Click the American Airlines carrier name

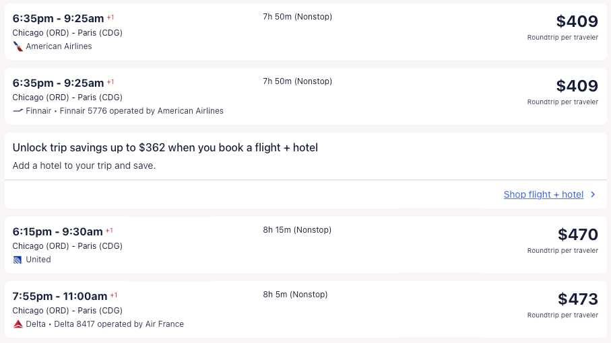point(59,46)
